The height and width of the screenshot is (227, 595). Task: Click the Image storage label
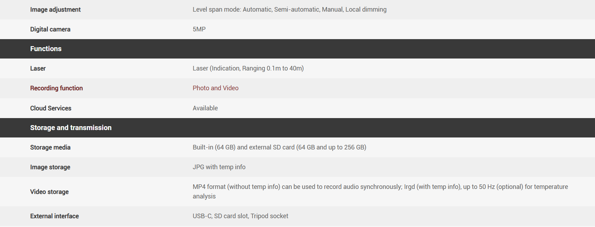click(x=50, y=167)
